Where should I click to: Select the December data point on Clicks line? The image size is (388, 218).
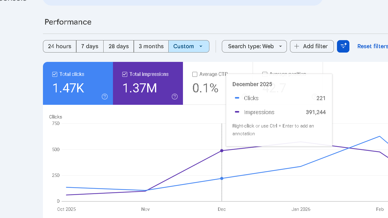(222, 179)
